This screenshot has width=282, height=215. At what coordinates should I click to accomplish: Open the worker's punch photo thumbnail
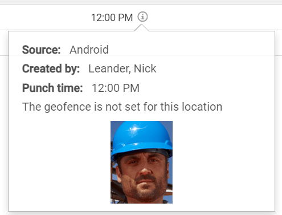tap(141, 162)
